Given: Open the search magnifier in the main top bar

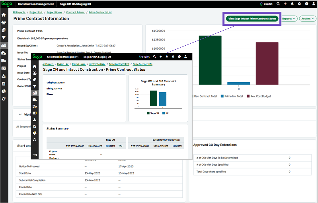Looking at the screenshot, I should coord(278,4).
